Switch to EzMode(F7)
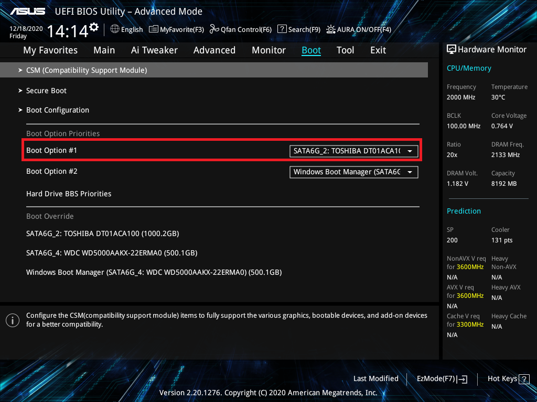 442,379
